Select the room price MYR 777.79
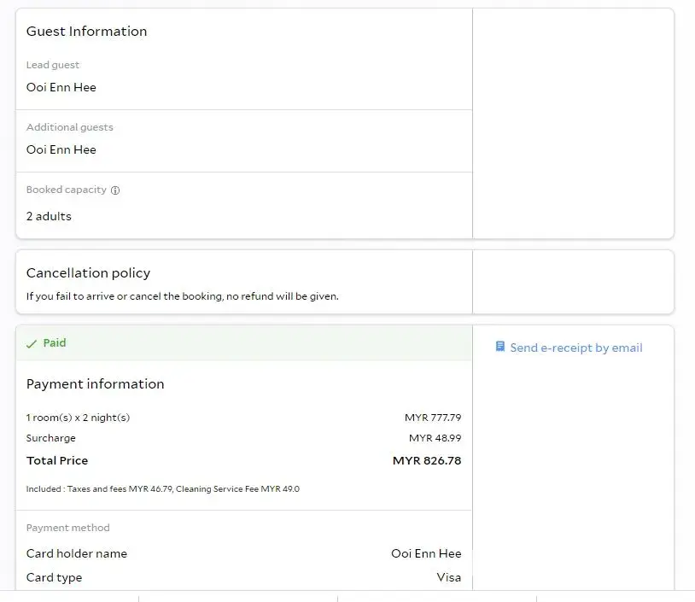Image resolution: width=695 pixels, height=602 pixels. [433, 418]
